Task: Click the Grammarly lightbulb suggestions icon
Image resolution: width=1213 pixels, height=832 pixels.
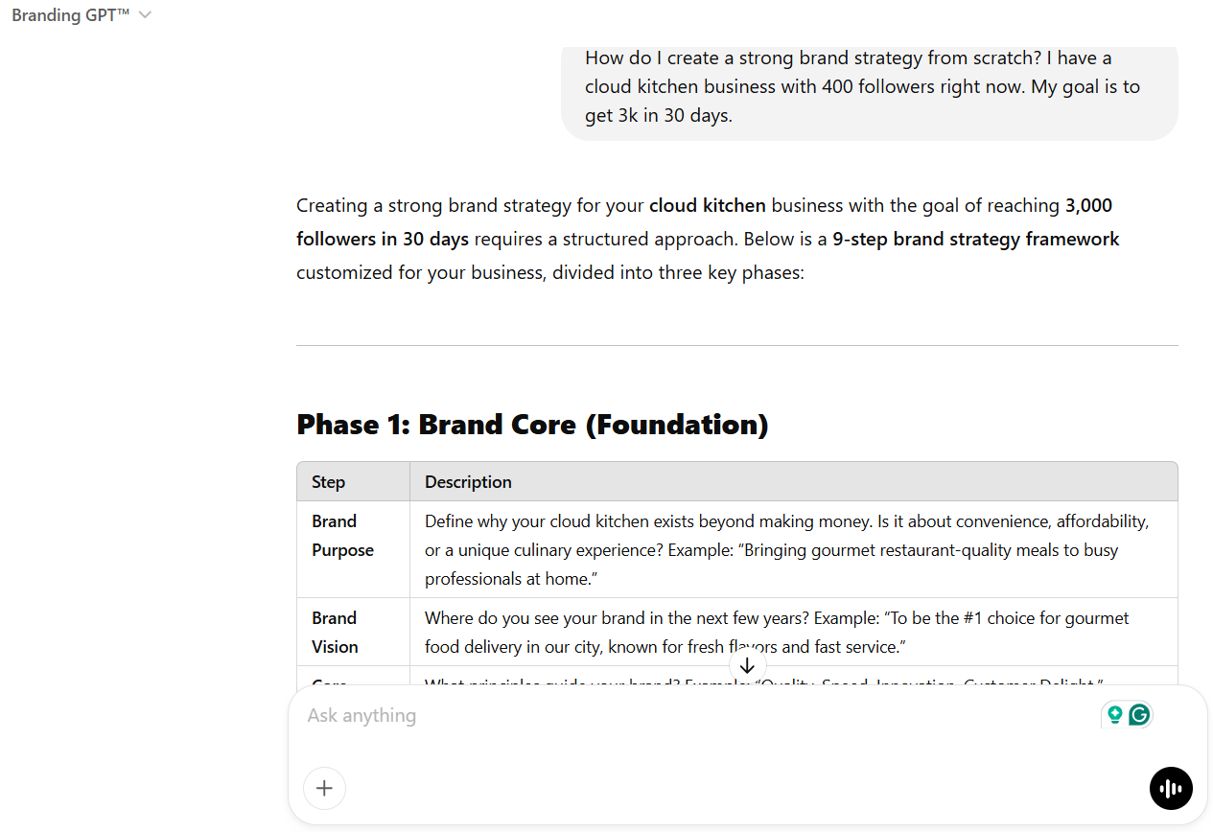Action: pos(1114,714)
